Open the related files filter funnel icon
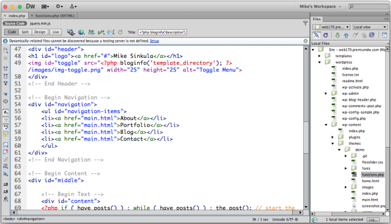 pyautogui.click(x=305, y=23)
